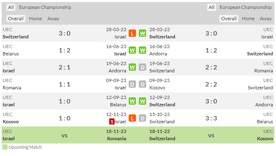Switch to the left Home tab
The width and height of the screenshot is (276, 156).
pos(36,19)
